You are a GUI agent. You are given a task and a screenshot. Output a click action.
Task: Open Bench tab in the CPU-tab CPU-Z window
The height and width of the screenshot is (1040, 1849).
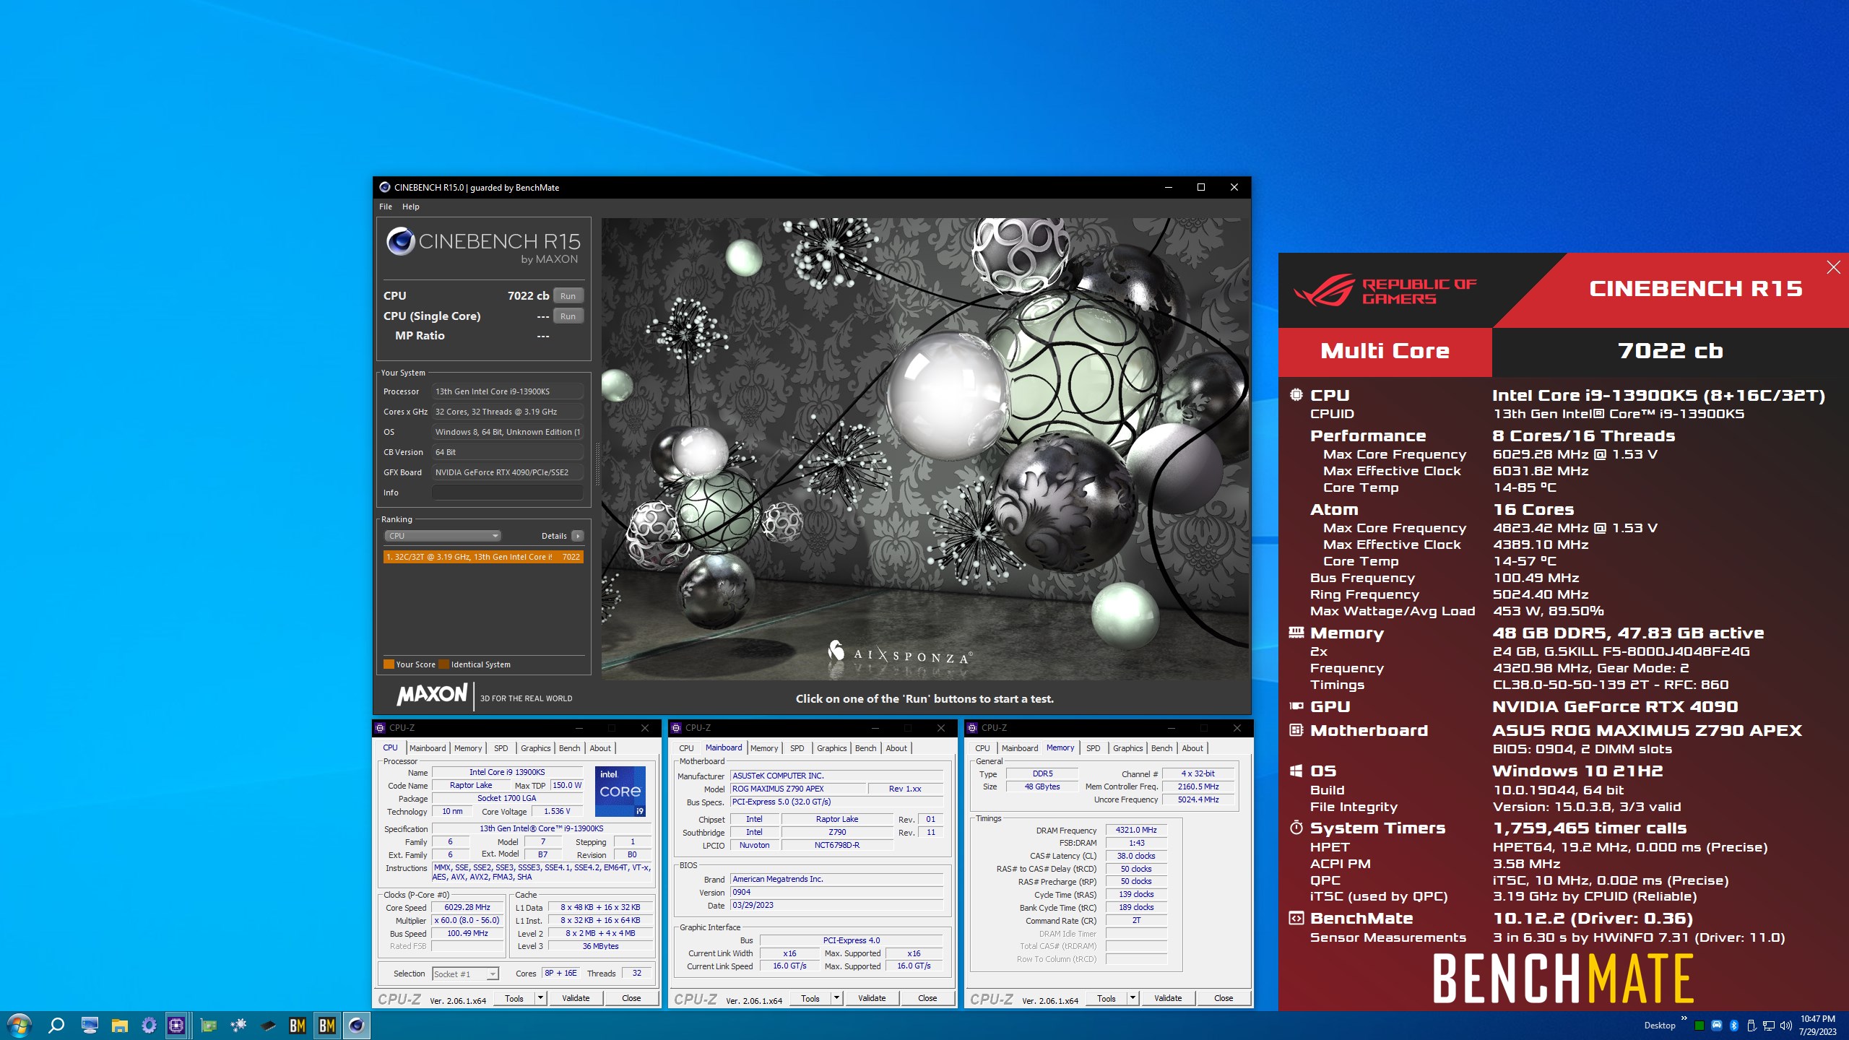pyautogui.click(x=570, y=748)
